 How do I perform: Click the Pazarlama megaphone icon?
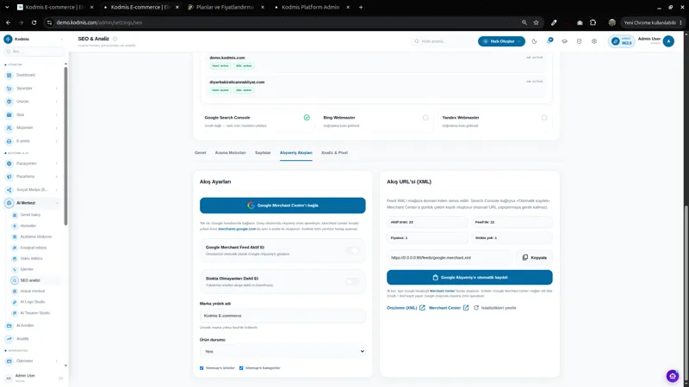(9, 176)
